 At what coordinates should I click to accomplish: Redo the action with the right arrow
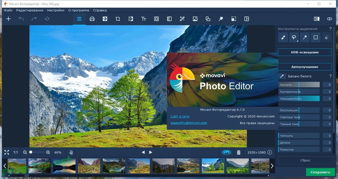(x=34, y=19)
